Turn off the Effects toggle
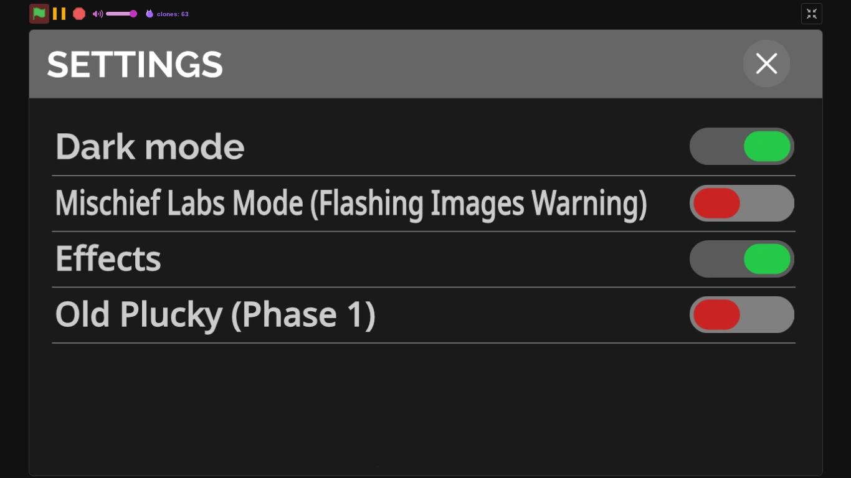Screen dimensions: 851x478 click(x=741, y=259)
